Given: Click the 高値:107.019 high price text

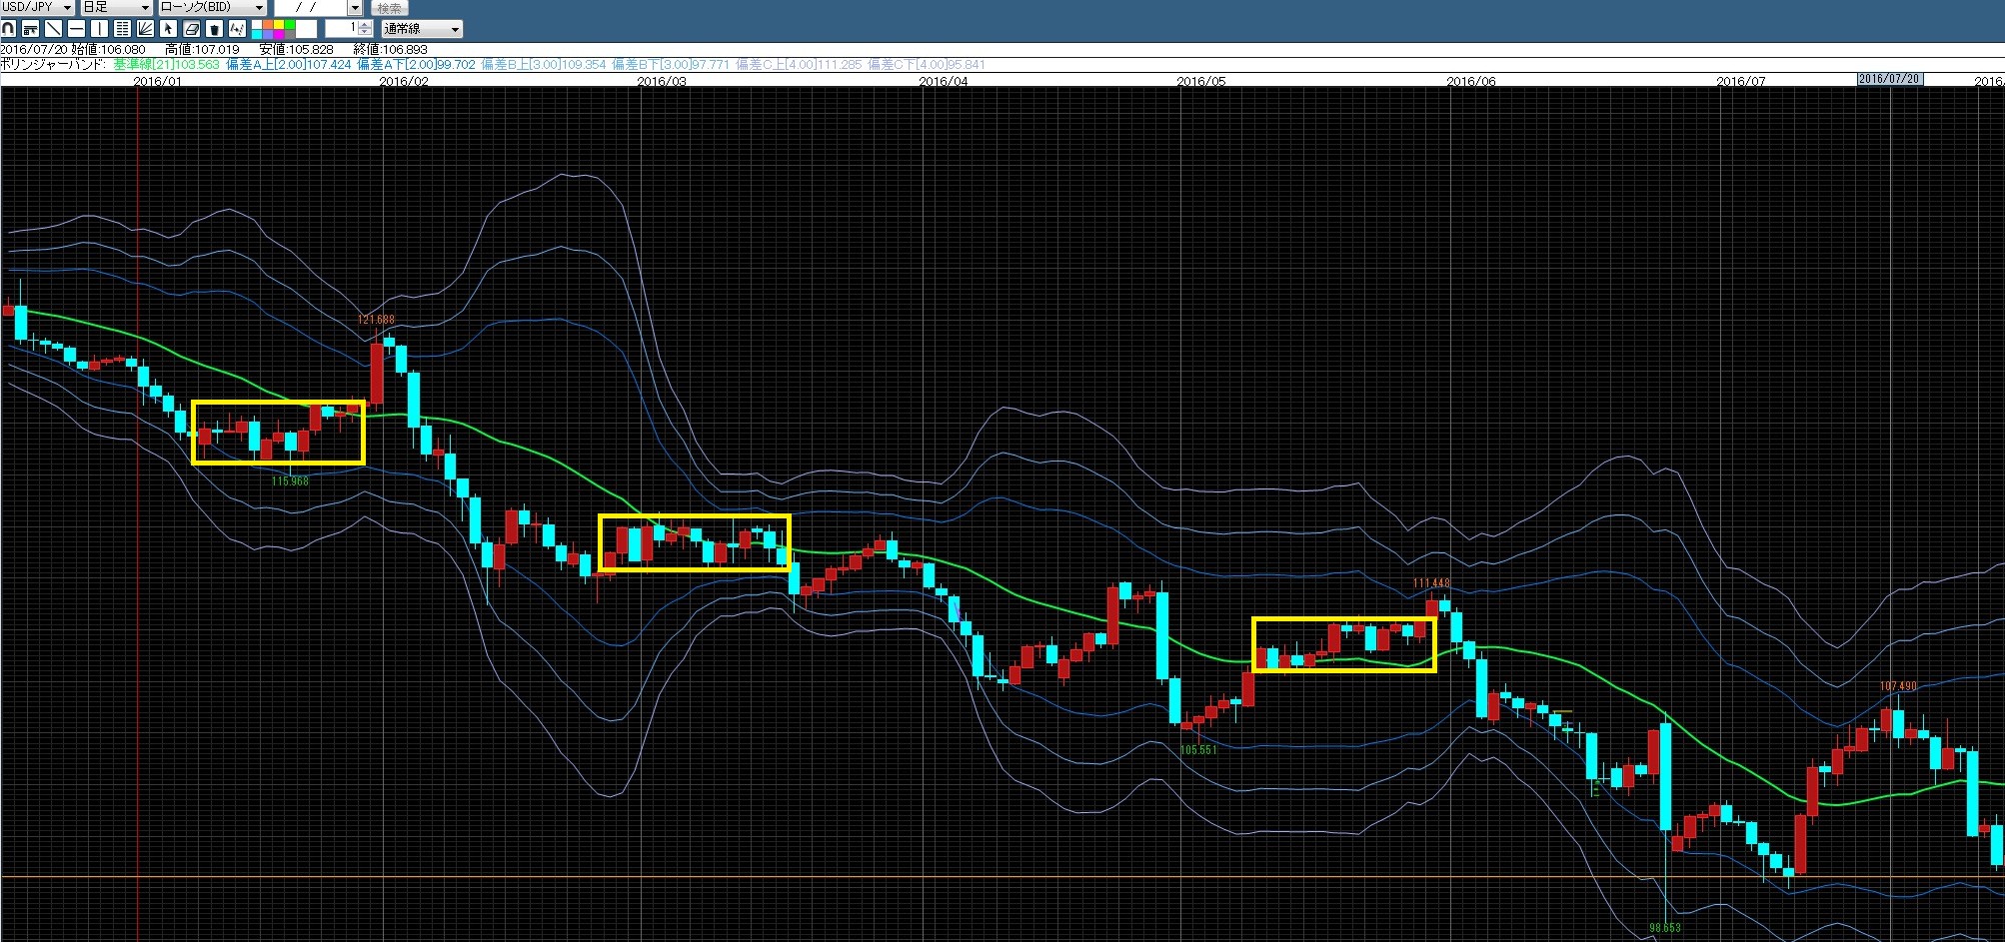Looking at the screenshot, I should pyautogui.click(x=202, y=49).
